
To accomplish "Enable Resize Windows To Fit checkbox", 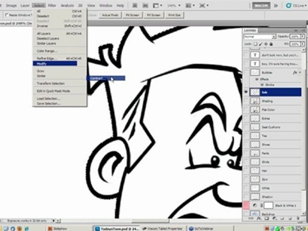I will [7, 15].
